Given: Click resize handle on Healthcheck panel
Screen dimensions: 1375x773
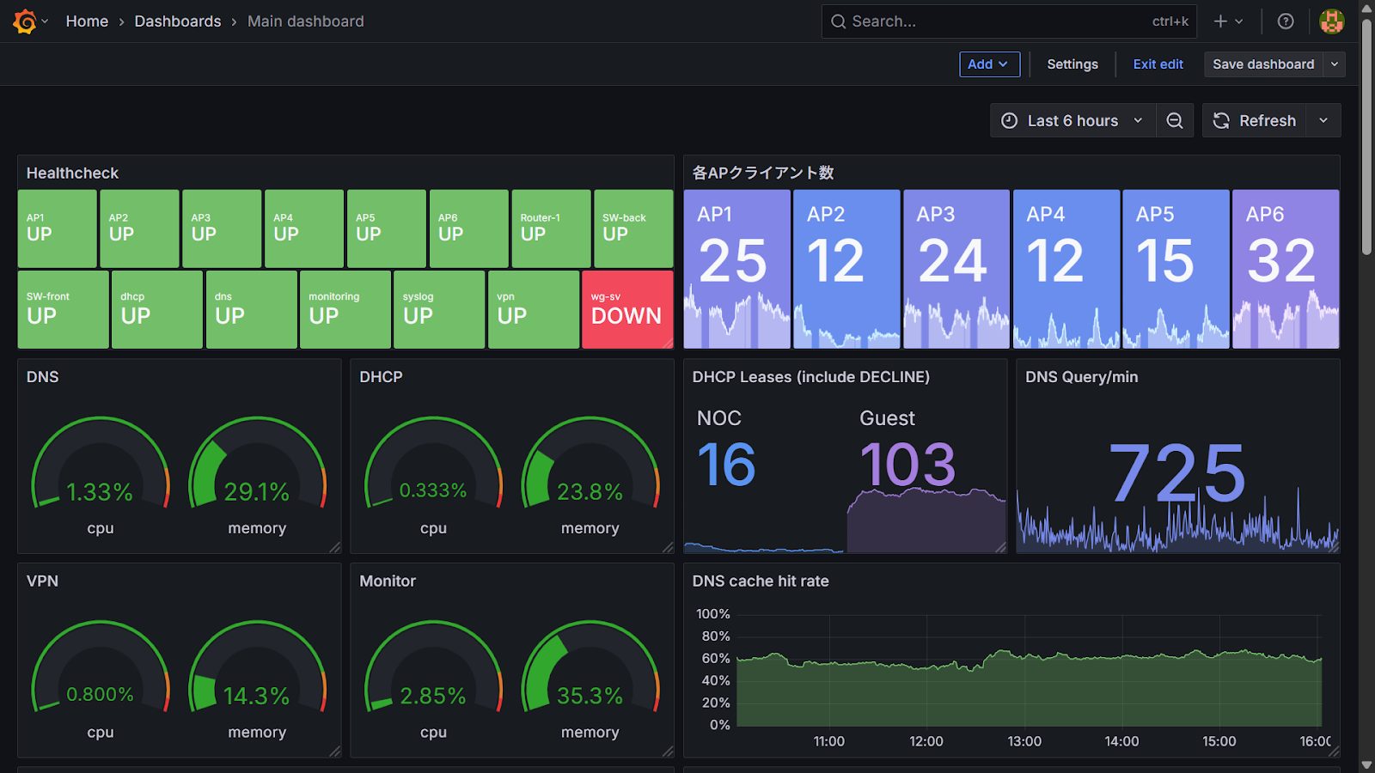Looking at the screenshot, I should point(668,343).
